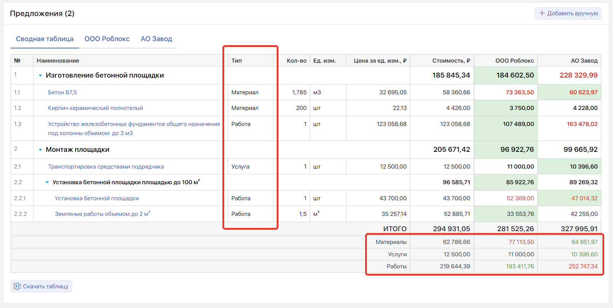Click the plus icon in Добавить вручную
Image resolution: width=613 pixels, height=308 pixels.
[542, 13]
